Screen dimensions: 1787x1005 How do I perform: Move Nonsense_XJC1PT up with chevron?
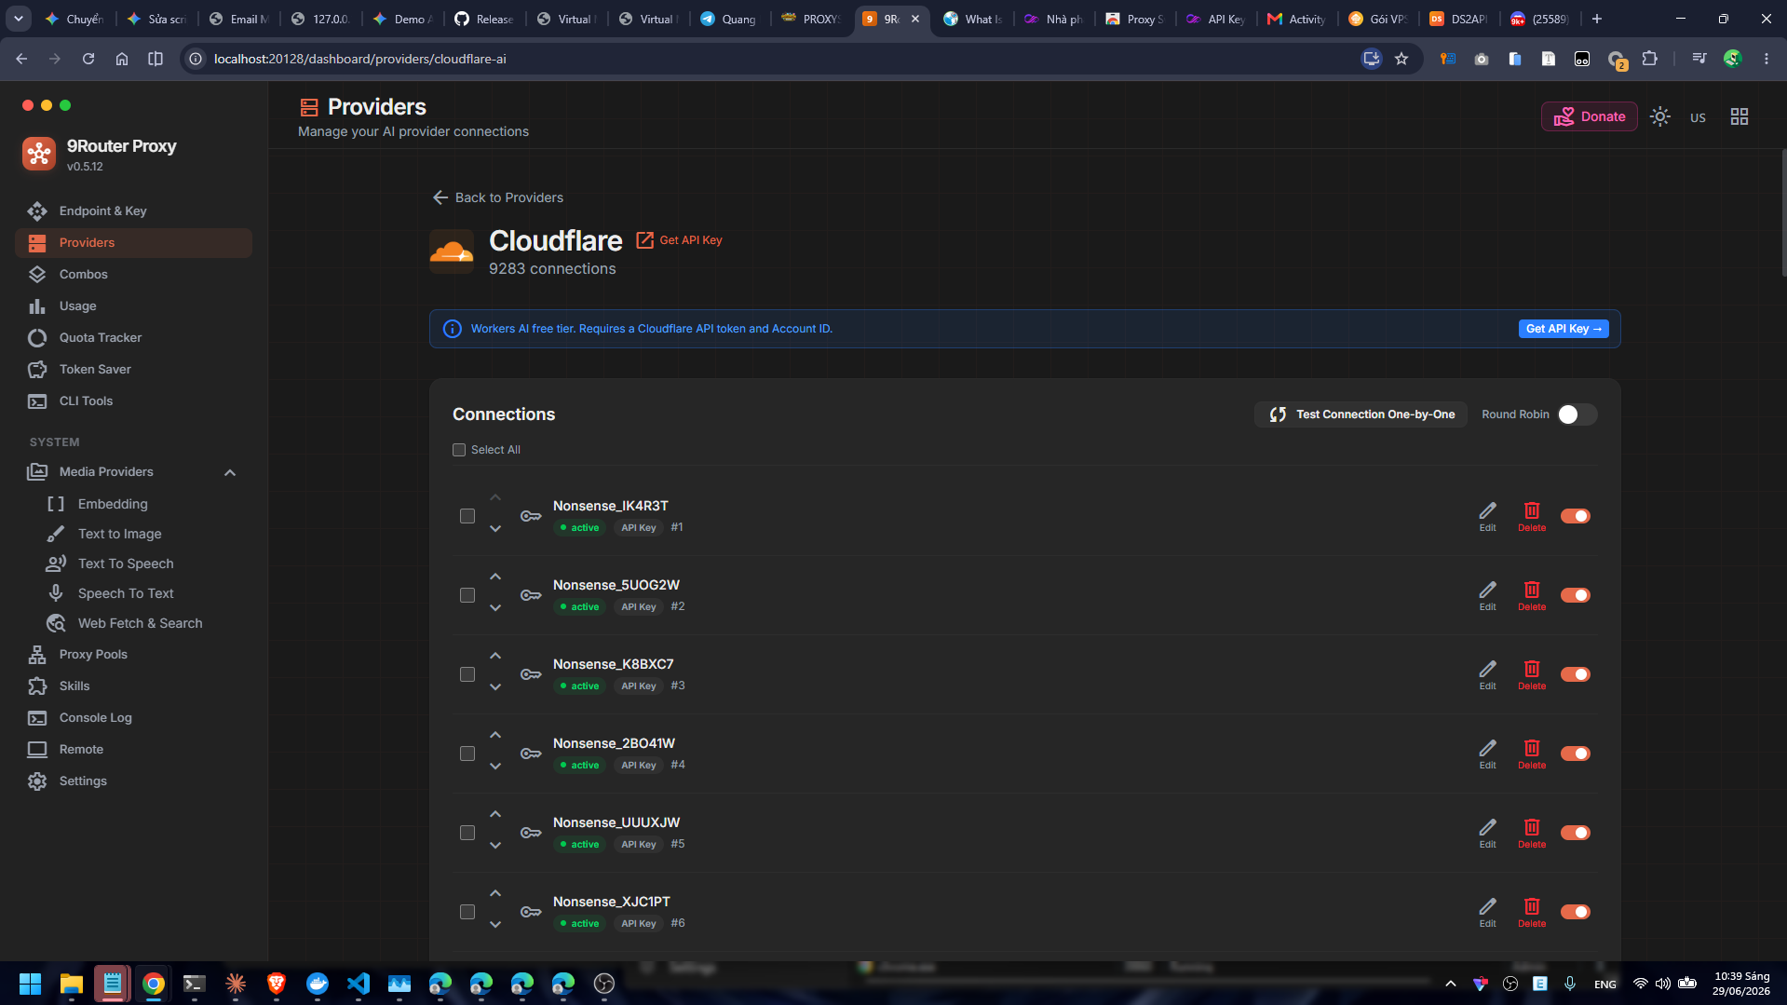tap(495, 893)
